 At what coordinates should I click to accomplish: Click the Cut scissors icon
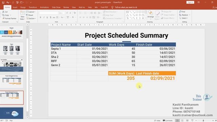pyautogui.click(x=3, y=12)
